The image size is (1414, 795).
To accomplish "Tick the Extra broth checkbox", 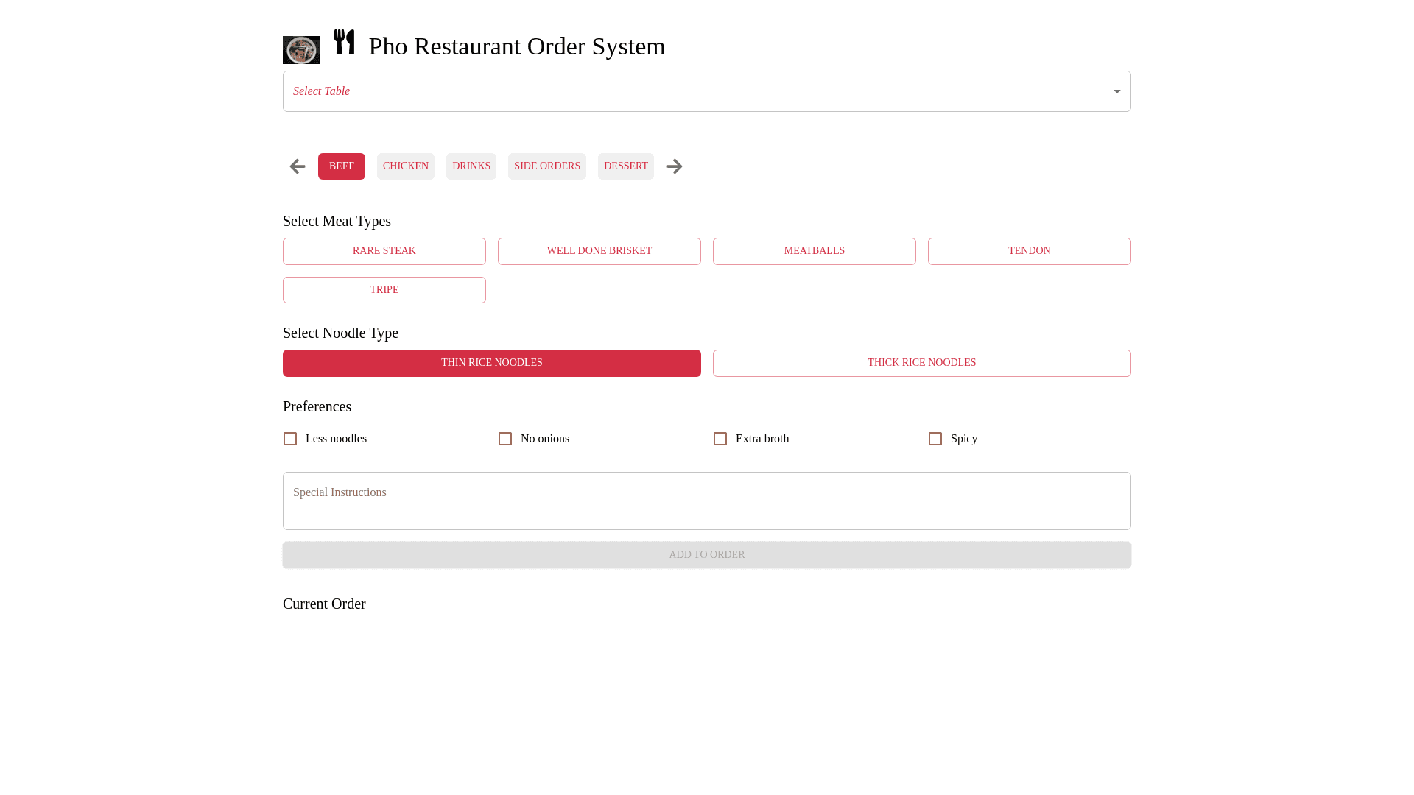I will 720,439.
